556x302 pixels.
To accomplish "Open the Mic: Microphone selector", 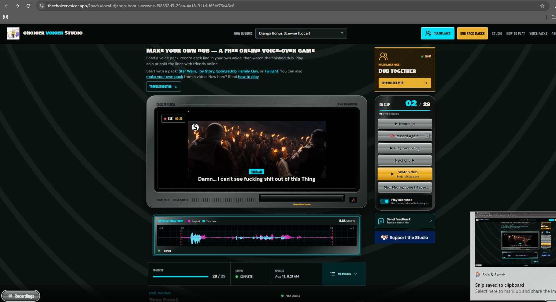I will coord(405,187).
